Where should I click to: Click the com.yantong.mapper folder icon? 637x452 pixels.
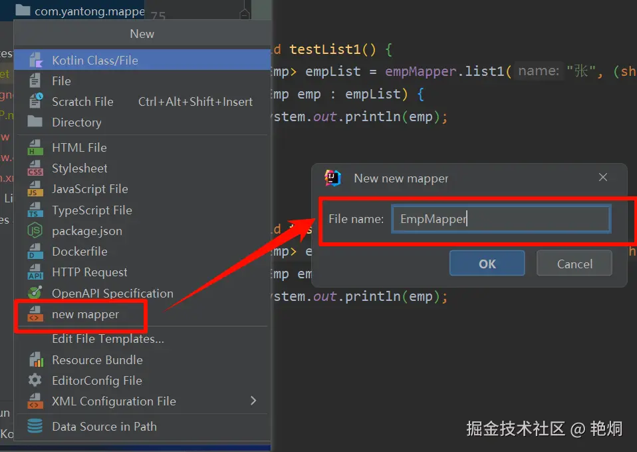click(x=23, y=10)
